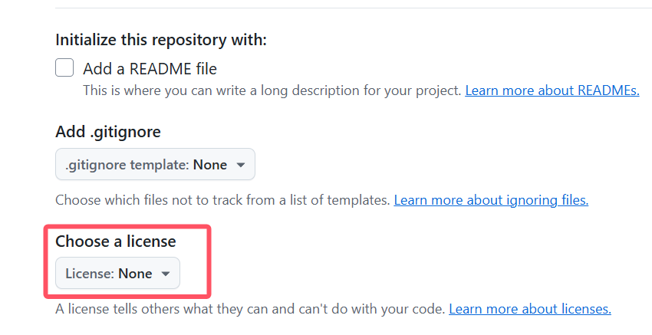Click the bold 'None' value in .gitignore button
Image resolution: width=652 pixels, height=335 pixels.
[x=210, y=165]
